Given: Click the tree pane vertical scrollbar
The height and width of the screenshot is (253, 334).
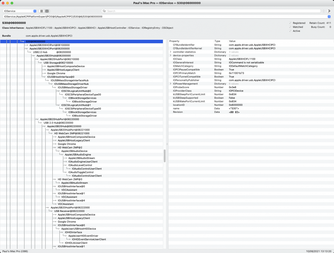Looking at the screenshot, I should click(x=165, y=156).
